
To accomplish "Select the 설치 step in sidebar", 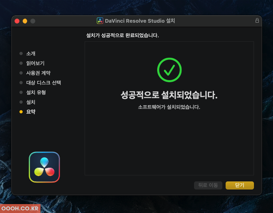I will point(31,102).
